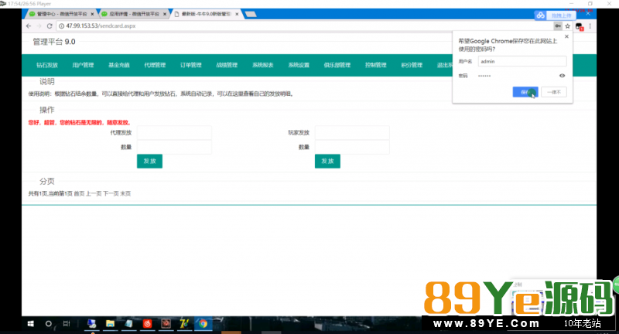Open the saved-password key icon in address bar
Viewport: 619px width, 334px height.
point(558,26)
